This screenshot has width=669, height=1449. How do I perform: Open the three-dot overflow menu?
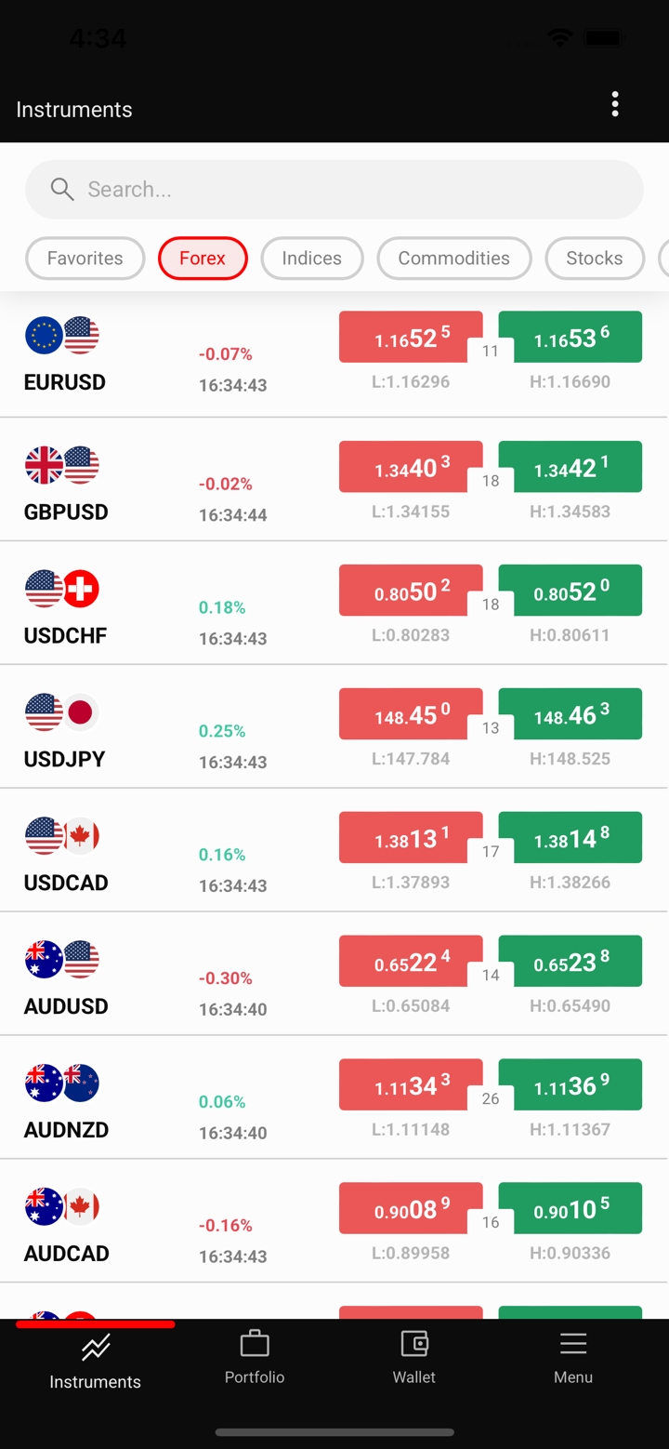coord(615,104)
